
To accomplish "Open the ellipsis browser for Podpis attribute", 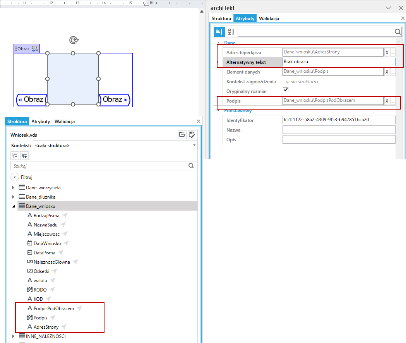I will 393,101.
